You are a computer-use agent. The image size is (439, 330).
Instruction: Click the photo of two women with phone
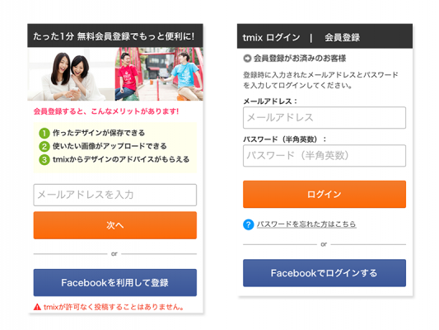[x=71, y=74]
